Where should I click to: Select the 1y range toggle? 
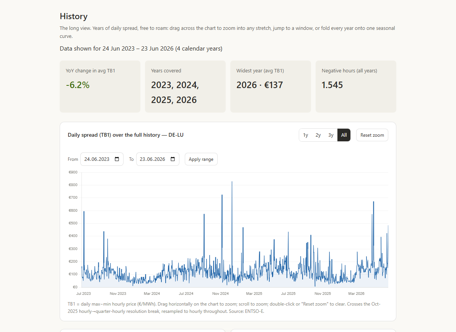click(x=305, y=135)
